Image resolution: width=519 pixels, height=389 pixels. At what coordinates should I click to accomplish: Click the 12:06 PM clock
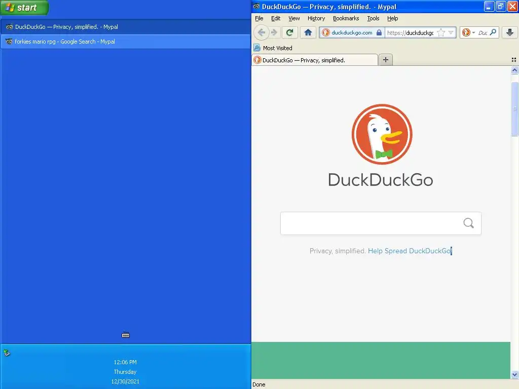[x=125, y=362]
